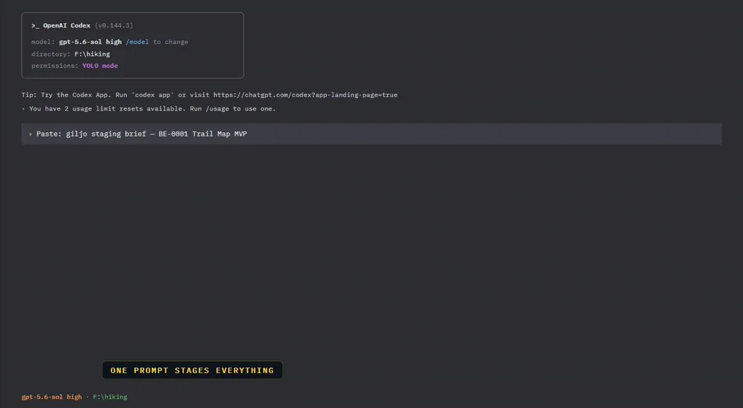Click the directory value "F:\hiking" in header box
Viewport: 743px width, 408px height.
[92, 54]
